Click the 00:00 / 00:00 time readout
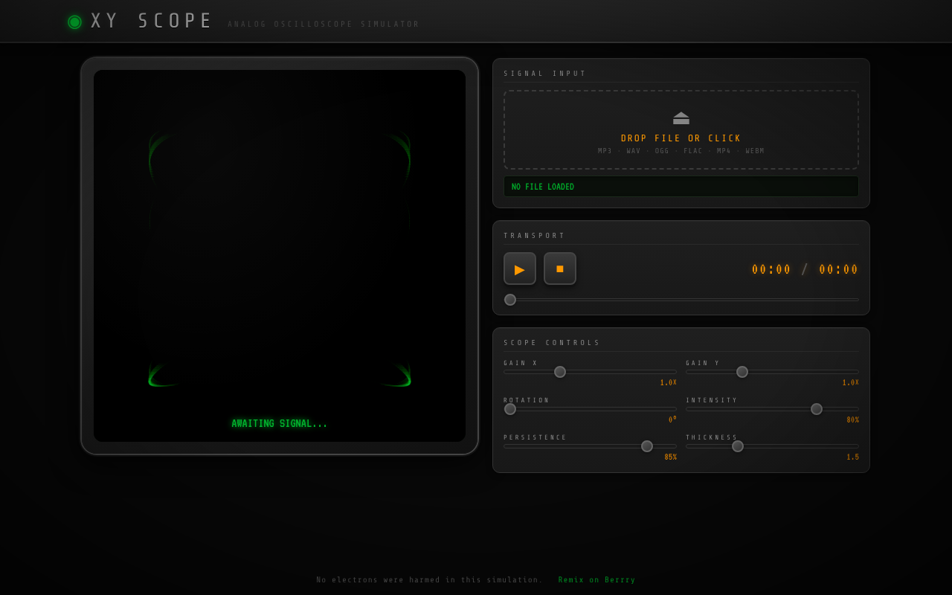This screenshot has width=952, height=595. (x=805, y=269)
